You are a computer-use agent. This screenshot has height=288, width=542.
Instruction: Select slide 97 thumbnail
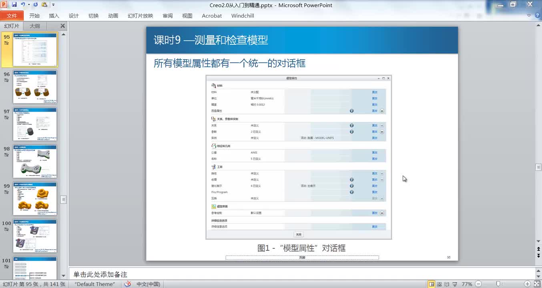click(35, 124)
